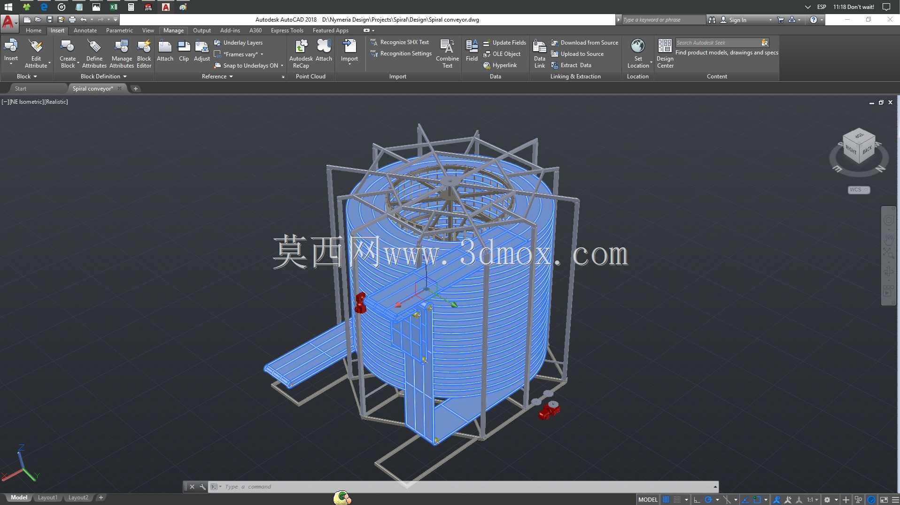900x505 pixels.
Task: Toggle the drawing grid display
Action: tap(666, 500)
